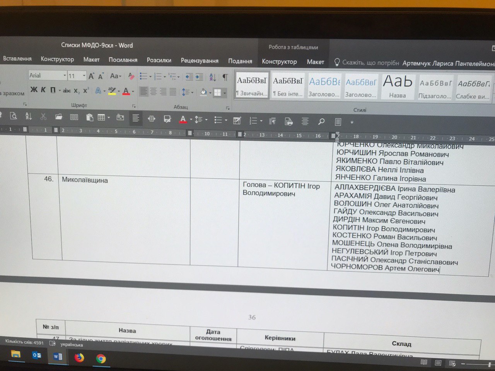Align text left in the Абзац group

point(144,92)
